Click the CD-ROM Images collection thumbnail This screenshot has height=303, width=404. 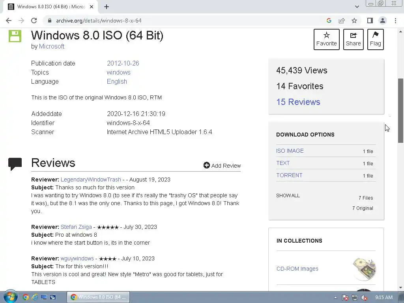point(364,269)
